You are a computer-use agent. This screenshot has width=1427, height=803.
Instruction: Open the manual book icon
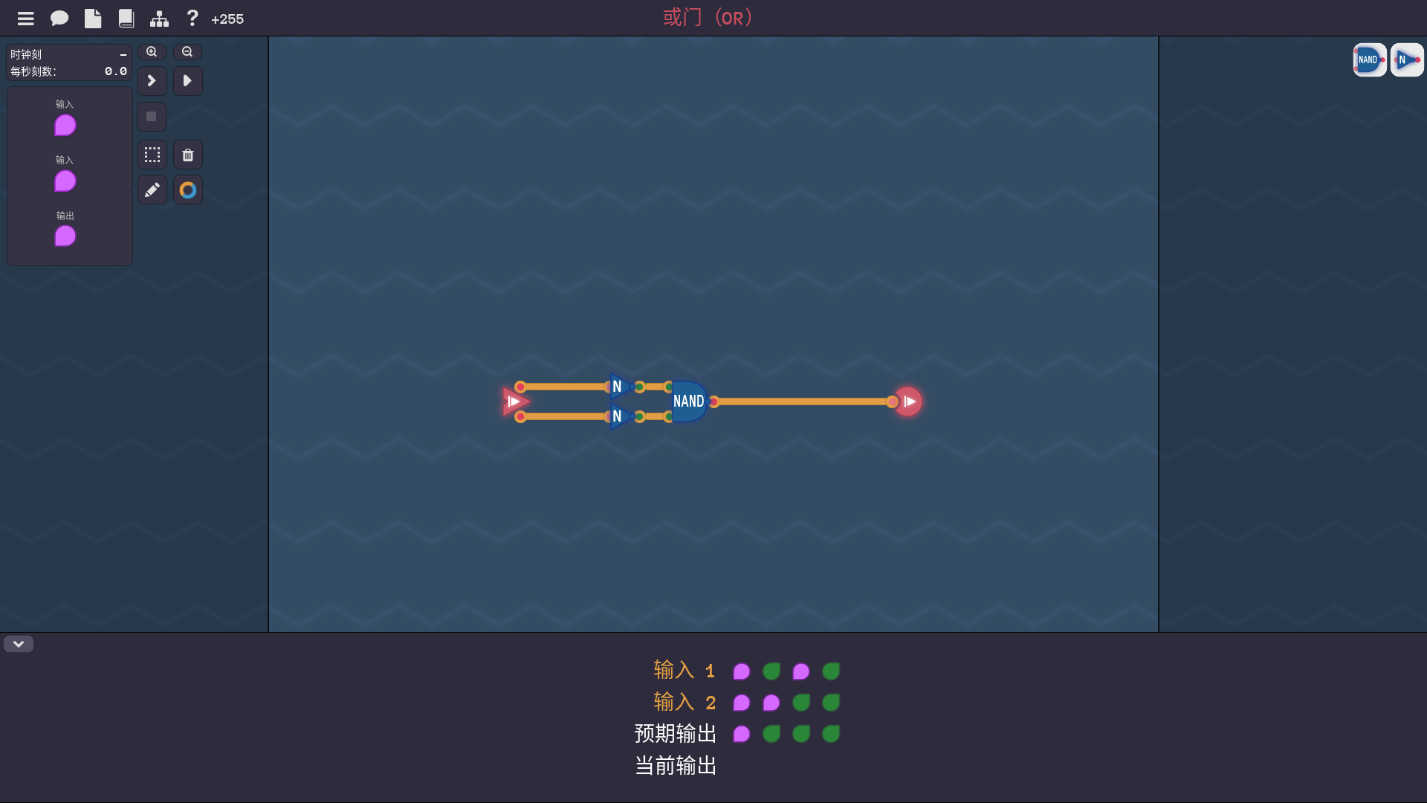coord(126,19)
